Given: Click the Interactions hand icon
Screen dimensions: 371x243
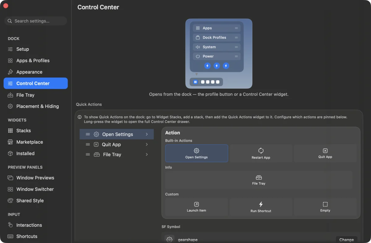Looking at the screenshot, I should [x=11, y=225].
